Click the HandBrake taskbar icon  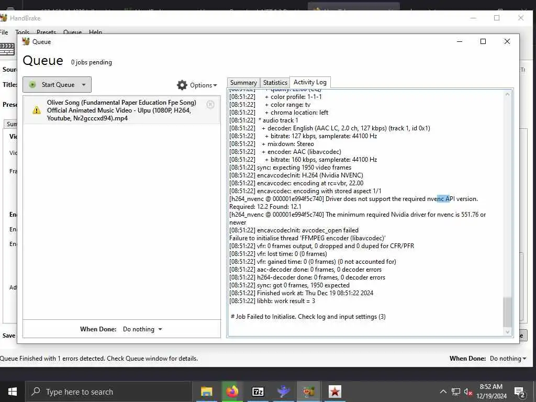309,392
